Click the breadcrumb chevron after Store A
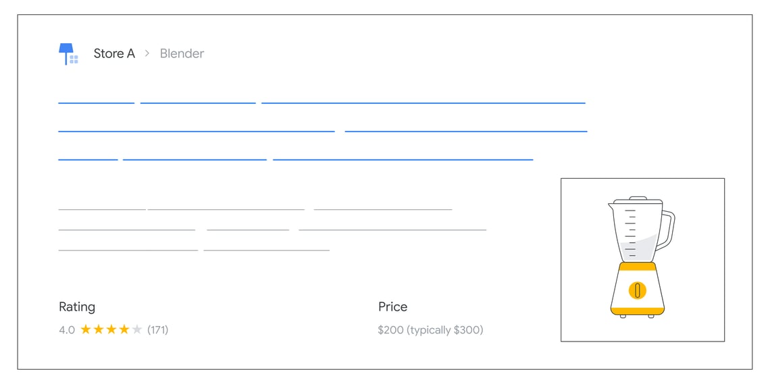Viewport: 770px width, 384px height. 147,54
